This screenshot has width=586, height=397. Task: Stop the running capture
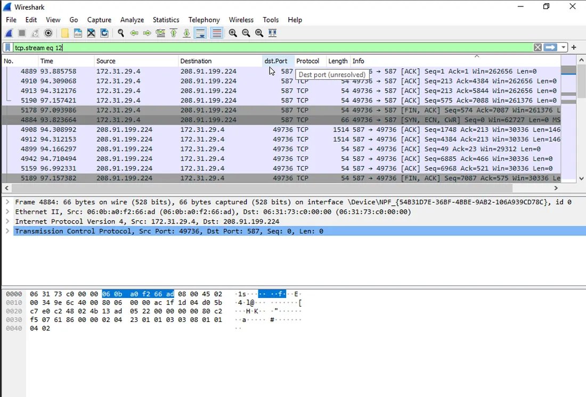pyautogui.click(x=21, y=33)
